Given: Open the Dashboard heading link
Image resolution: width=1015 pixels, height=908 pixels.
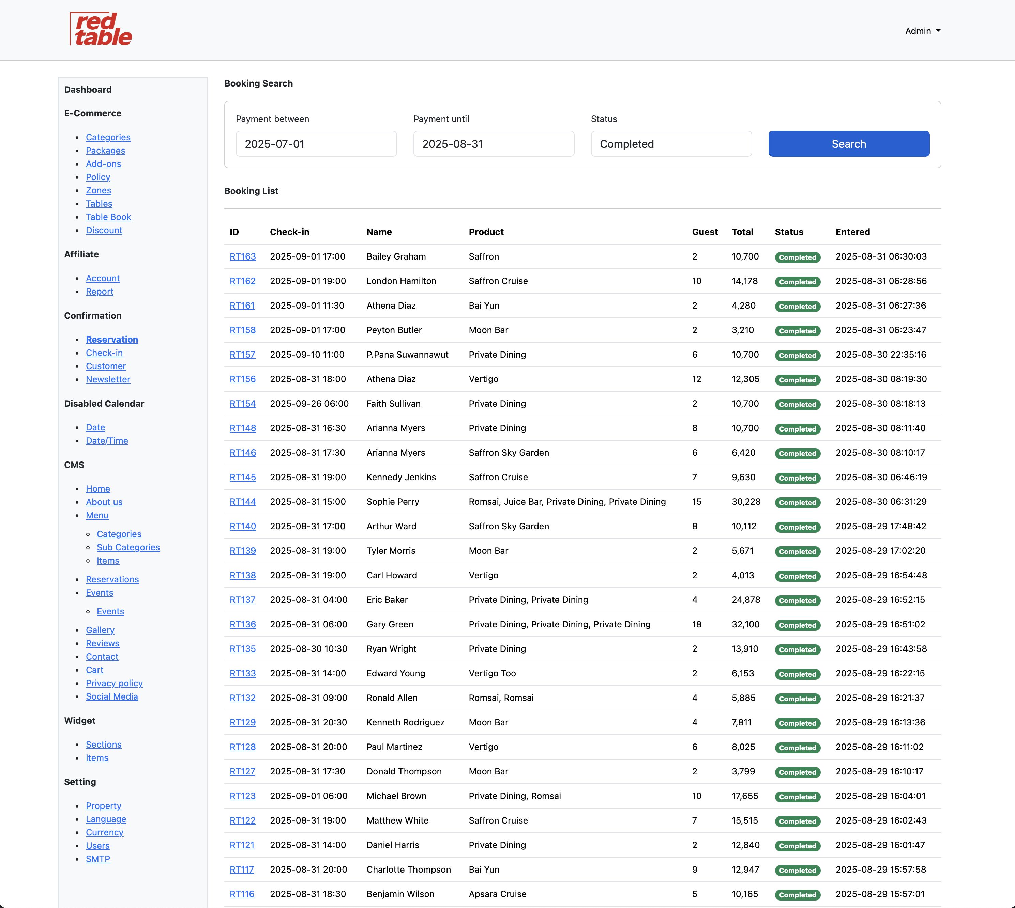Looking at the screenshot, I should click(x=88, y=89).
